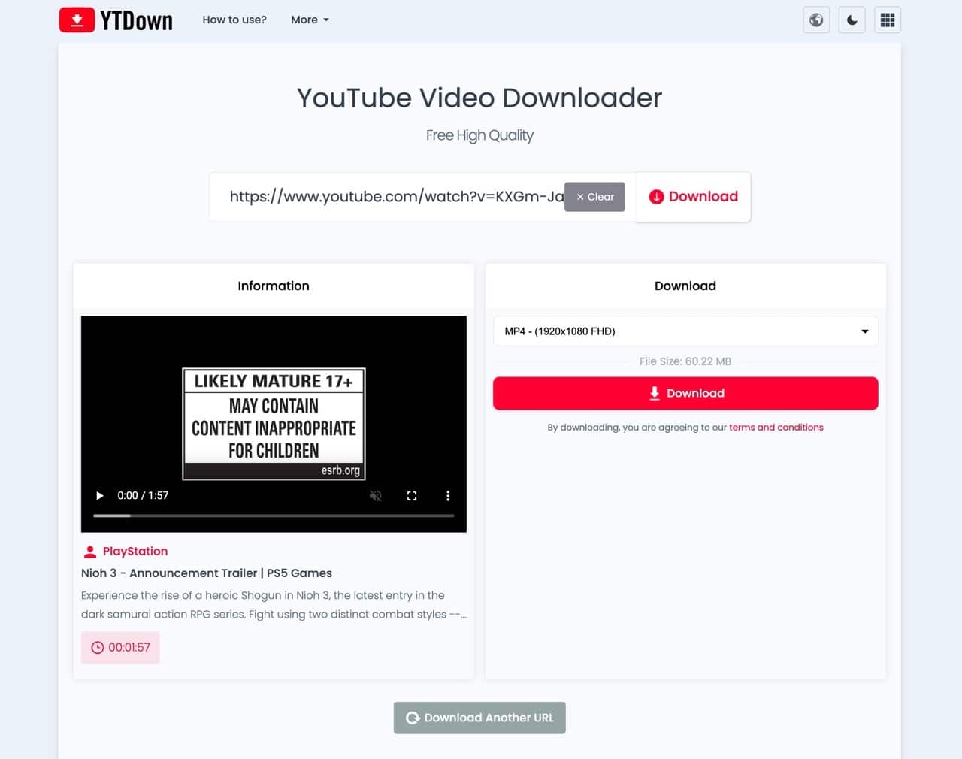
Task: Click the 0:00 / 1:57 time display
Action: click(143, 496)
